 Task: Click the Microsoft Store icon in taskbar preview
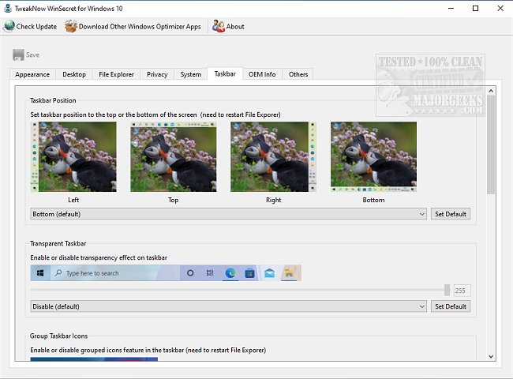249,273
